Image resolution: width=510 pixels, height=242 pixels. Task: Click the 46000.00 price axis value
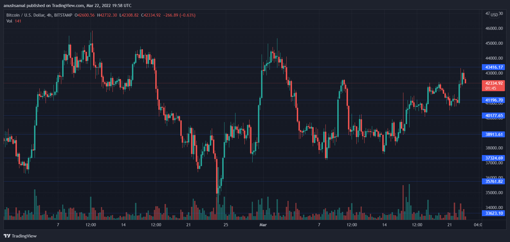click(x=494, y=28)
